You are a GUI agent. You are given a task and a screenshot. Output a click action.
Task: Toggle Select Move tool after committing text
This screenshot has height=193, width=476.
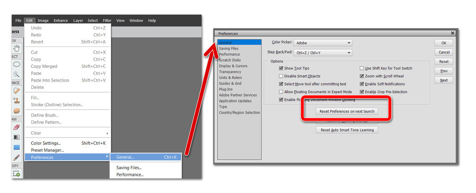click(281, 84)
